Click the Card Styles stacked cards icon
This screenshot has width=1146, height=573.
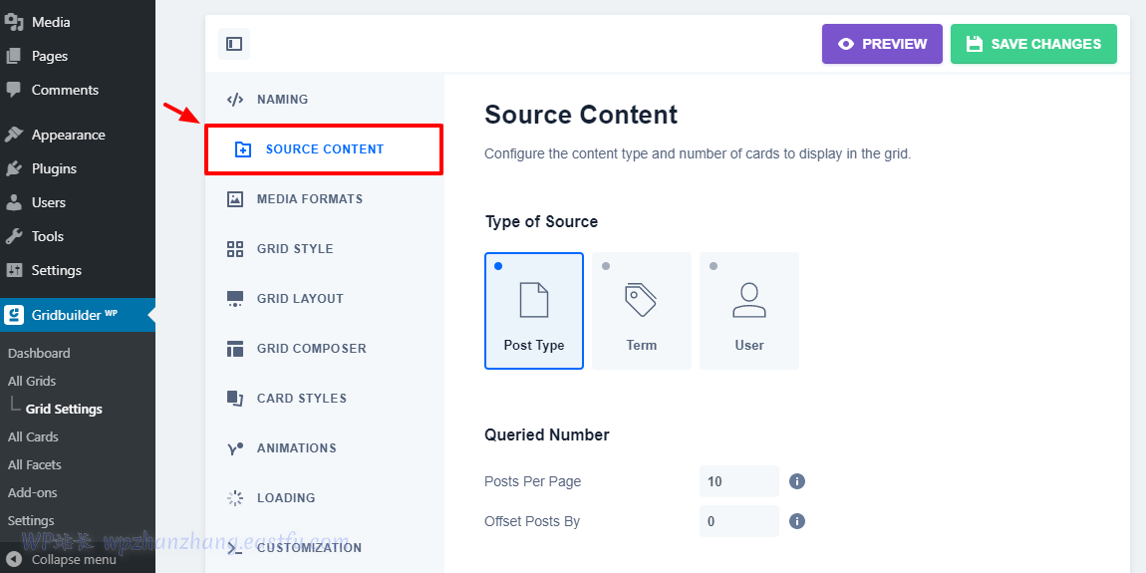click(234, 399)
